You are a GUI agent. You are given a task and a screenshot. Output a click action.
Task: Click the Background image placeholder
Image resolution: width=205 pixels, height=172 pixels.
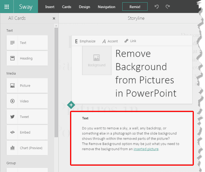click(97, 60)
